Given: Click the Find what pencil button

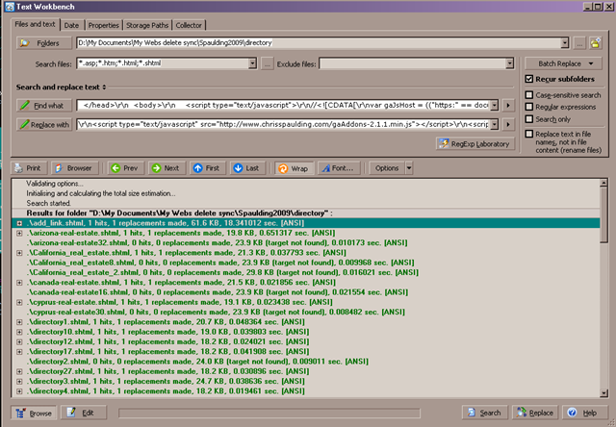Looking at the screenshot, I should pos(44,105).
